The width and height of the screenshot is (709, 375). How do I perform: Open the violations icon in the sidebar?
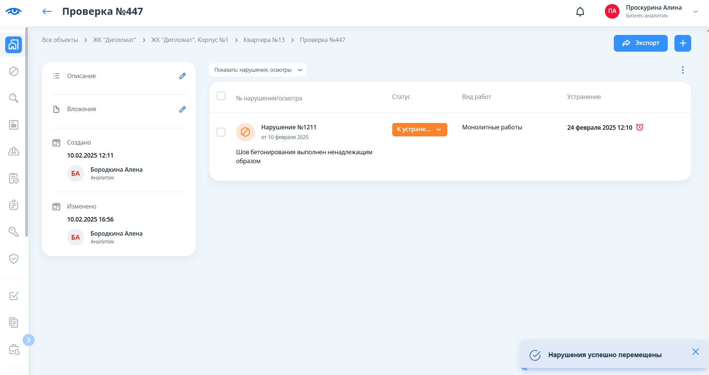(14, 71)
